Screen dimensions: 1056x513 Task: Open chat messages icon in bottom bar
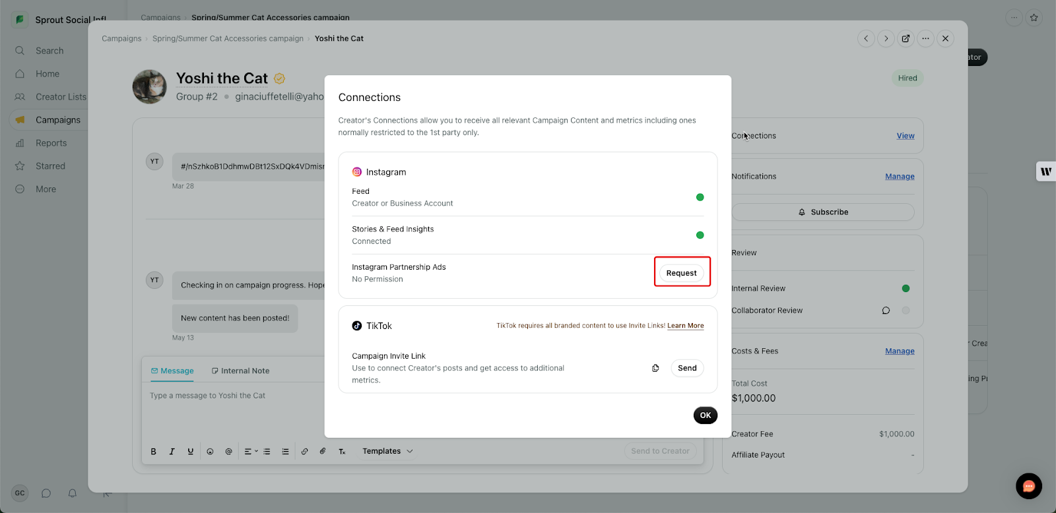point(46,493)
